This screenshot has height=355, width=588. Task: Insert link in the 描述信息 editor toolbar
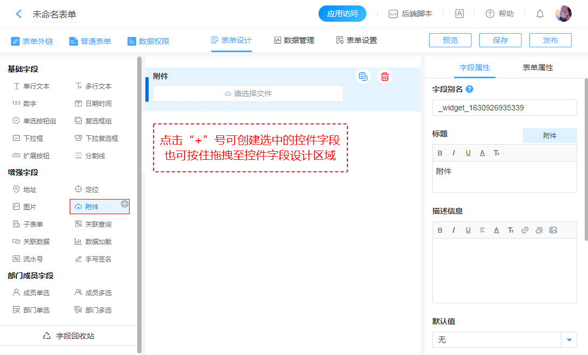coord(525,230)
